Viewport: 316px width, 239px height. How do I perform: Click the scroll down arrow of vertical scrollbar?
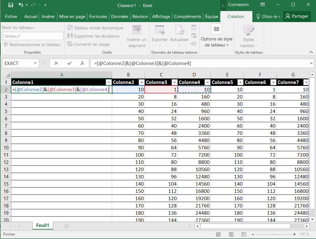click(312, 219)
